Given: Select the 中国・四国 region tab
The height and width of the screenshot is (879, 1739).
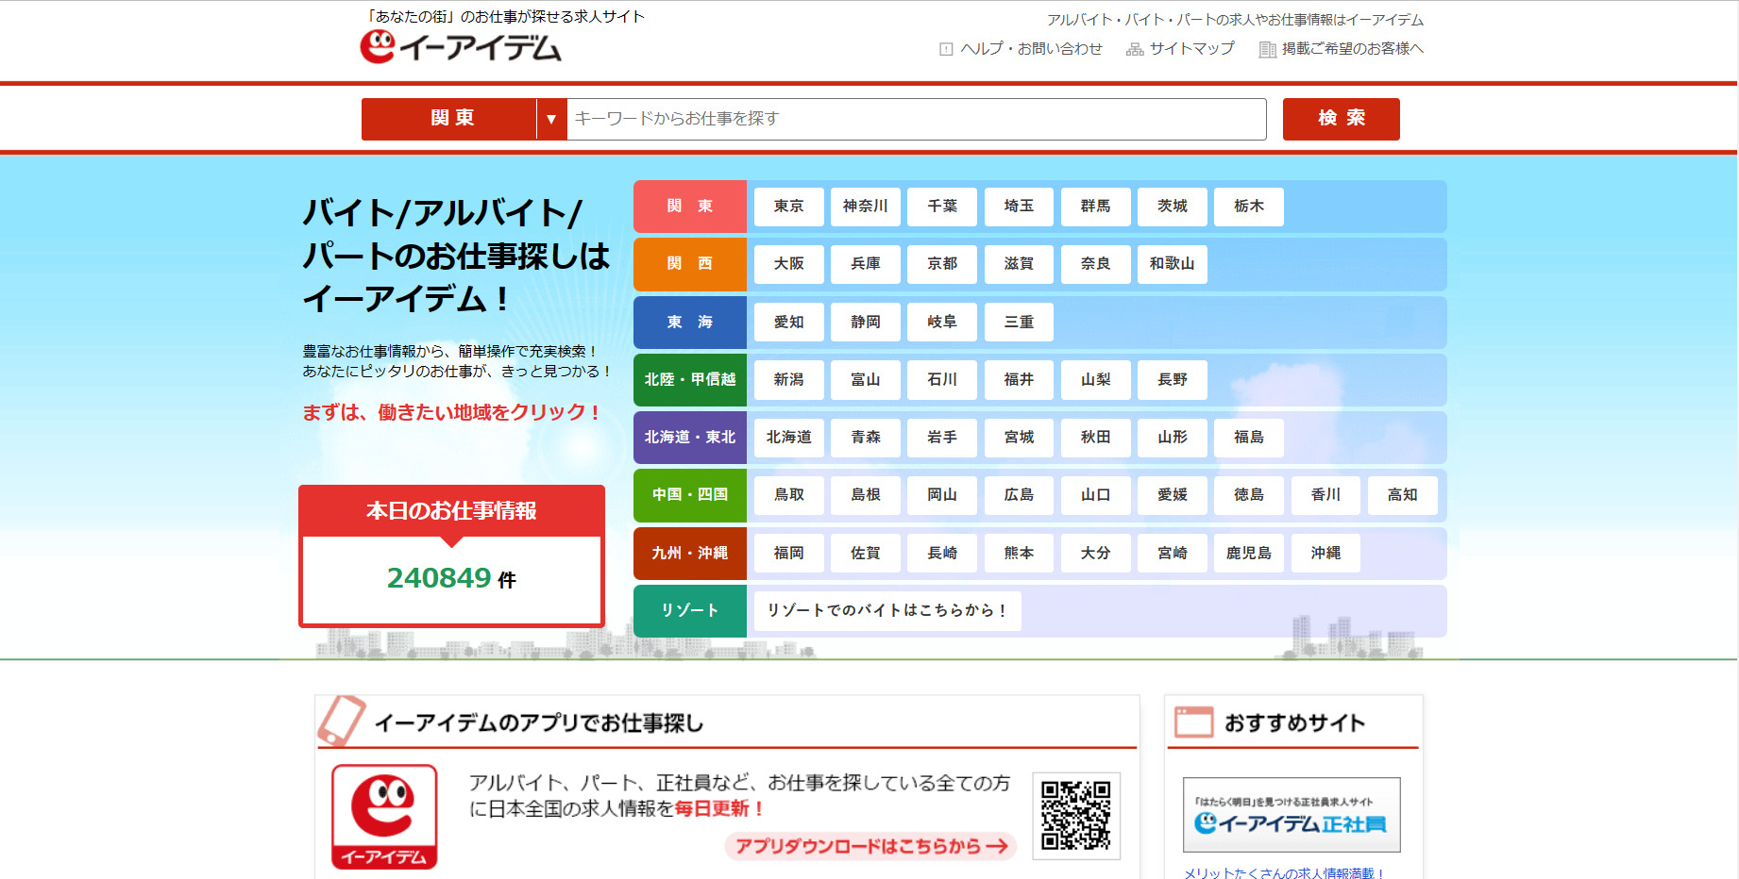Looking at the screenshot, I should click(x=690, y=495).
